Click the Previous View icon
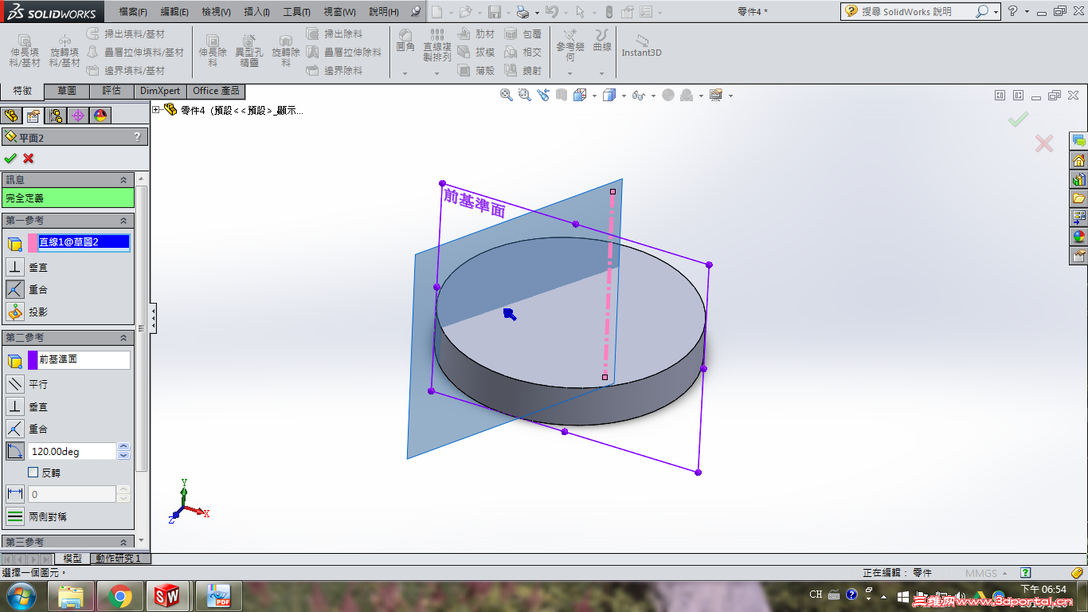Viewport: 1088px width, 612px height. pyautogui.click(x=543, y=95)
